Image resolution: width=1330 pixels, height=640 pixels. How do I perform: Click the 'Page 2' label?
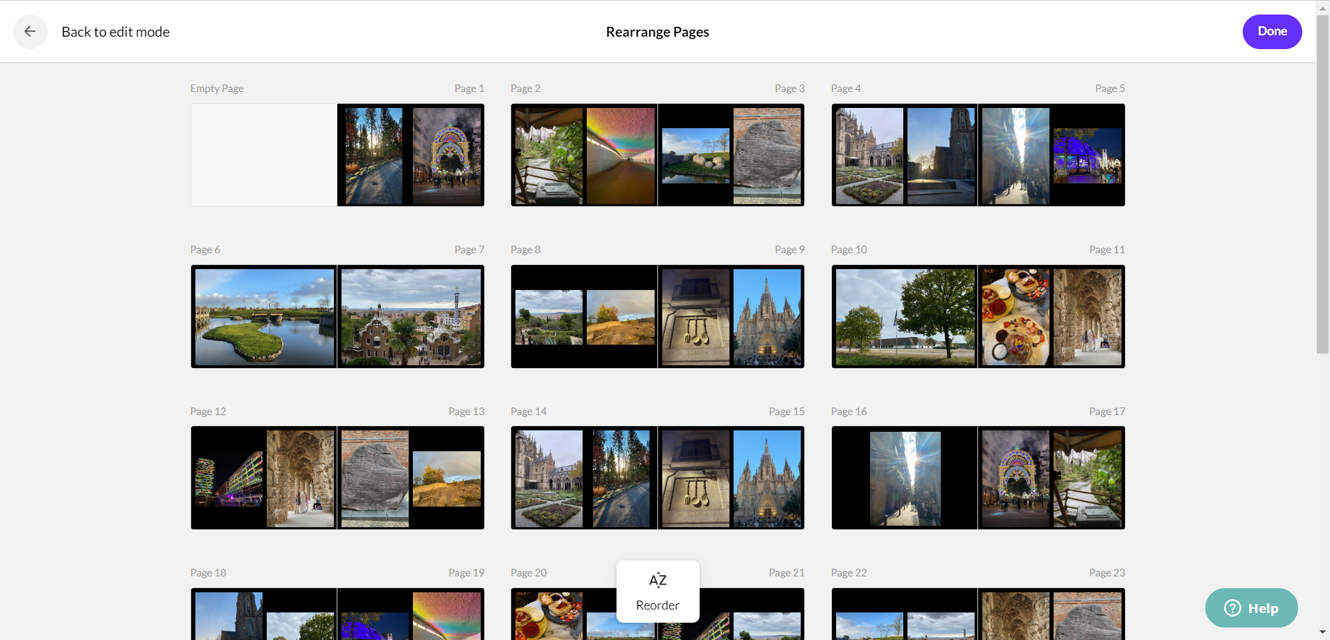point(525,89)
